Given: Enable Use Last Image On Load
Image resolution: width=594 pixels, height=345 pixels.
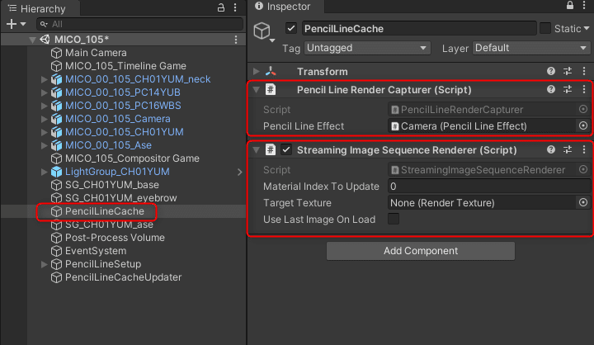Looking at the screenshot, I should click(x=394, y=219).
